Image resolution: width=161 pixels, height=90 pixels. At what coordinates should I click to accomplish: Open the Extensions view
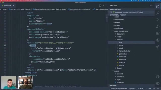tap(158, 33)
